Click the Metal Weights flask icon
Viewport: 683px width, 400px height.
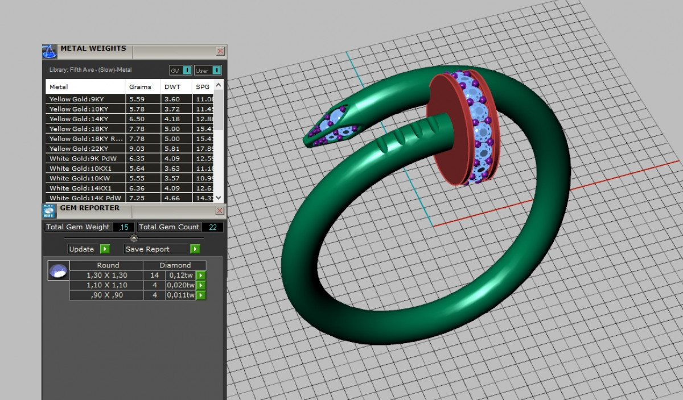[x=50, y=51]
